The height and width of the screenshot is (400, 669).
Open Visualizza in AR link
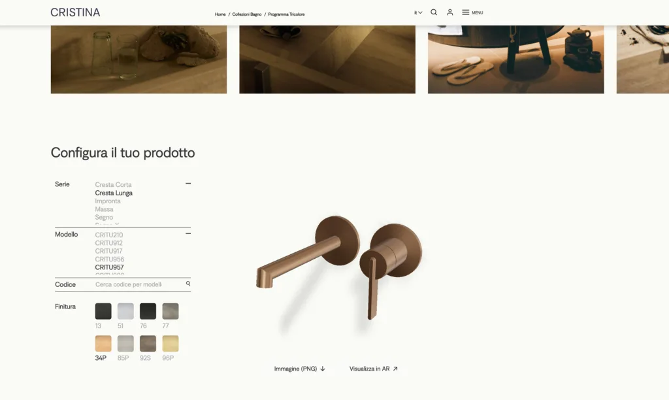(x=373, y=369)
